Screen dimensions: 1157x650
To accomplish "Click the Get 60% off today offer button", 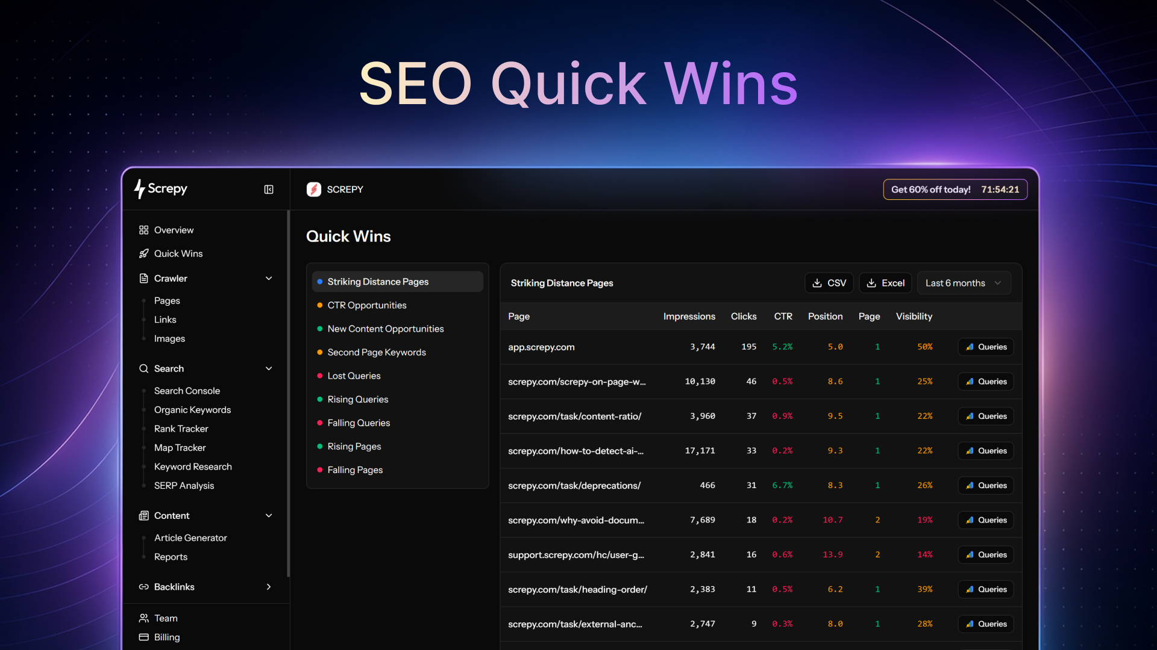I will 955,190.
